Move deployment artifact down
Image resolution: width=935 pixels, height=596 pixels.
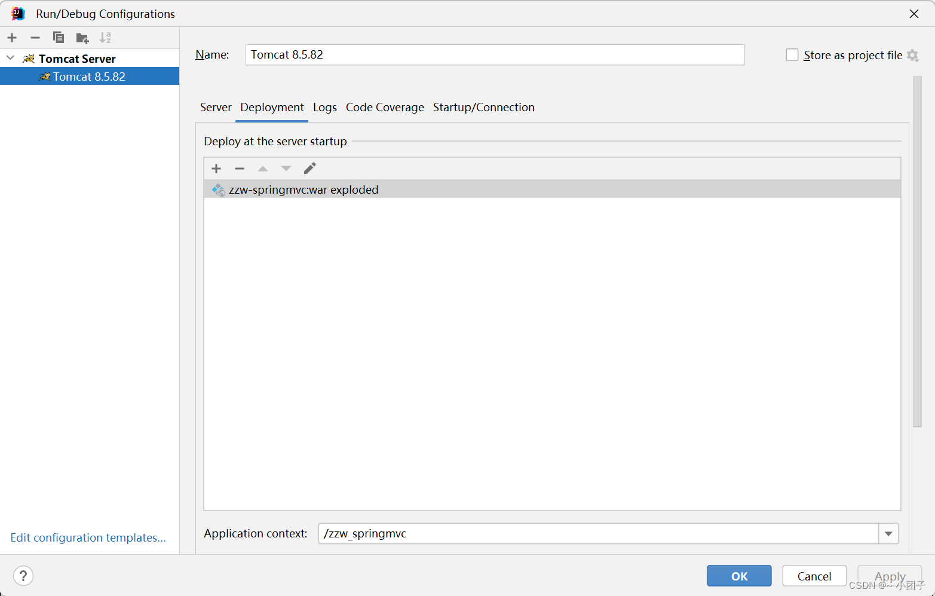coord(286,169)
